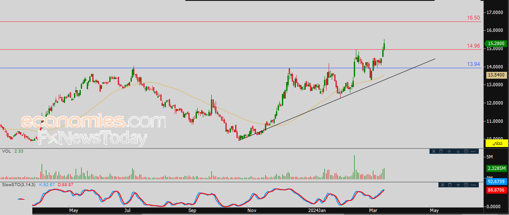This screenshot has height=215, width=509.
Task: Click the 2024Jan label on time axis
Action: [317, 211]
